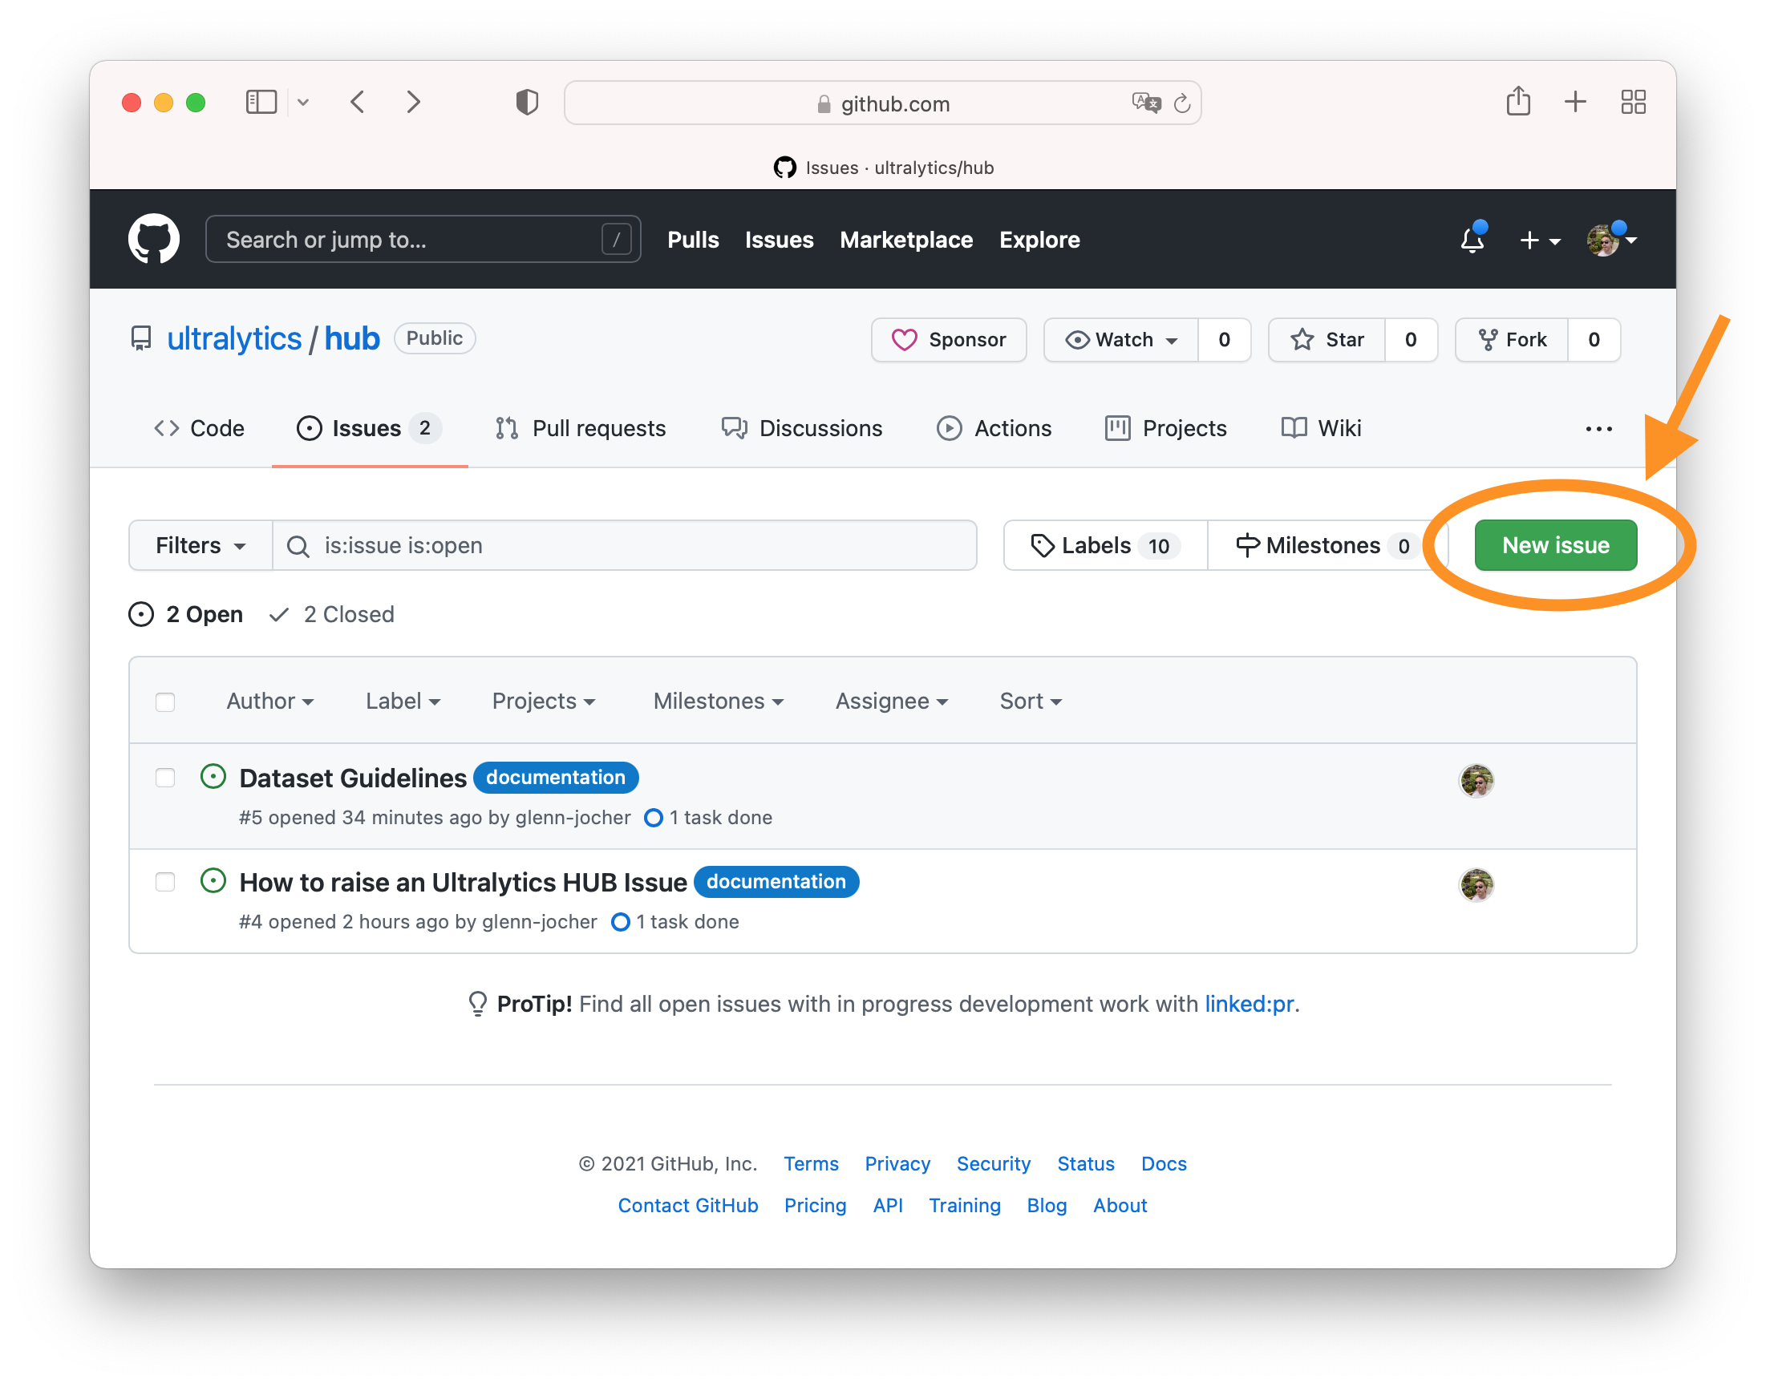
Task: Open the linked:pr ProTip link
Action: pyautogui.click(x=1249, y=1004)
